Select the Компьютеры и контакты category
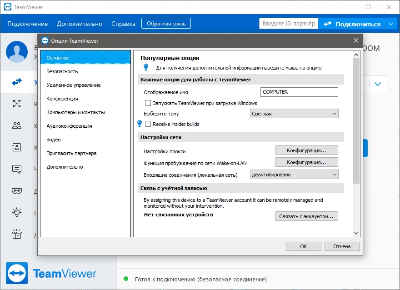This screenshot has height=290, width=400. (x=85, y=112)
